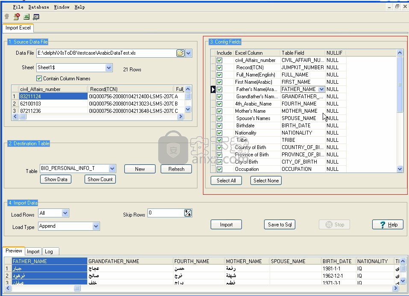Click the disconnect database toolbar icon
Viewport: 409px width, 296px height.
point(17,17)
